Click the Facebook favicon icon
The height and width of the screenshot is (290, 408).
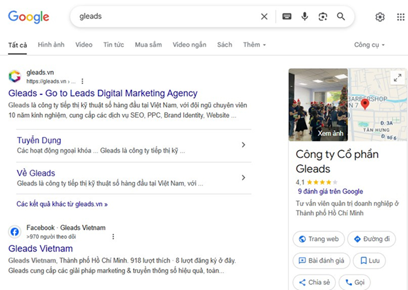15,231
